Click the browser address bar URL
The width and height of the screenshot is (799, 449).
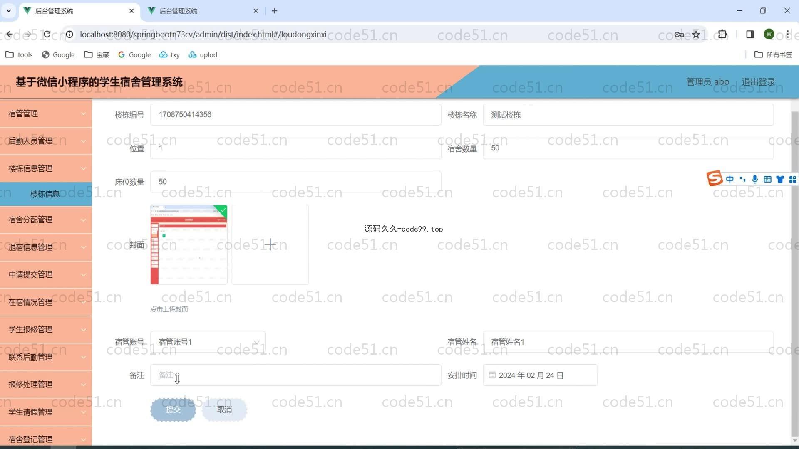[x=203, y=34]
